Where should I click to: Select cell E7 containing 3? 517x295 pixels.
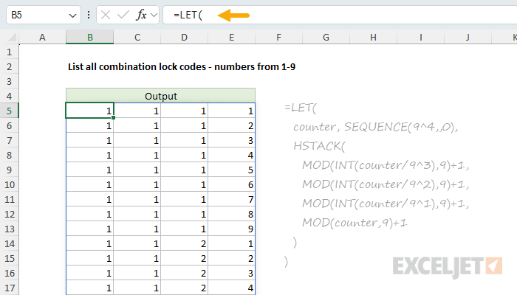click(231, 141)
